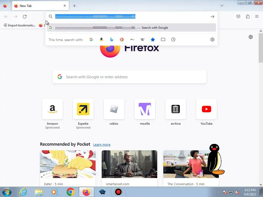Viewport: 263px width, 197px height.
Task: Open Windows Media Player from taskbar
Action: tap(54, 192)
